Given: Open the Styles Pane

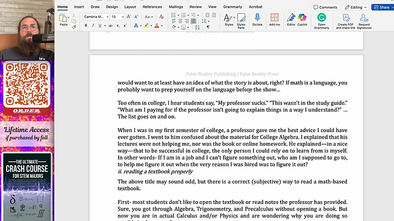Looking at the screenshot, I should pos(241,21).
